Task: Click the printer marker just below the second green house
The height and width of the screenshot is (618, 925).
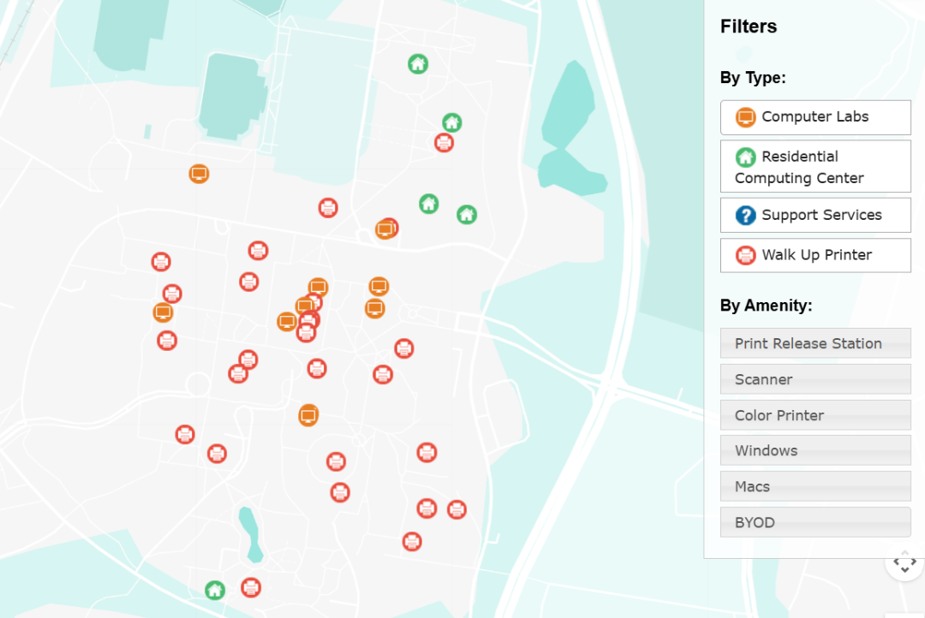Action: click(x=444, y=143)
